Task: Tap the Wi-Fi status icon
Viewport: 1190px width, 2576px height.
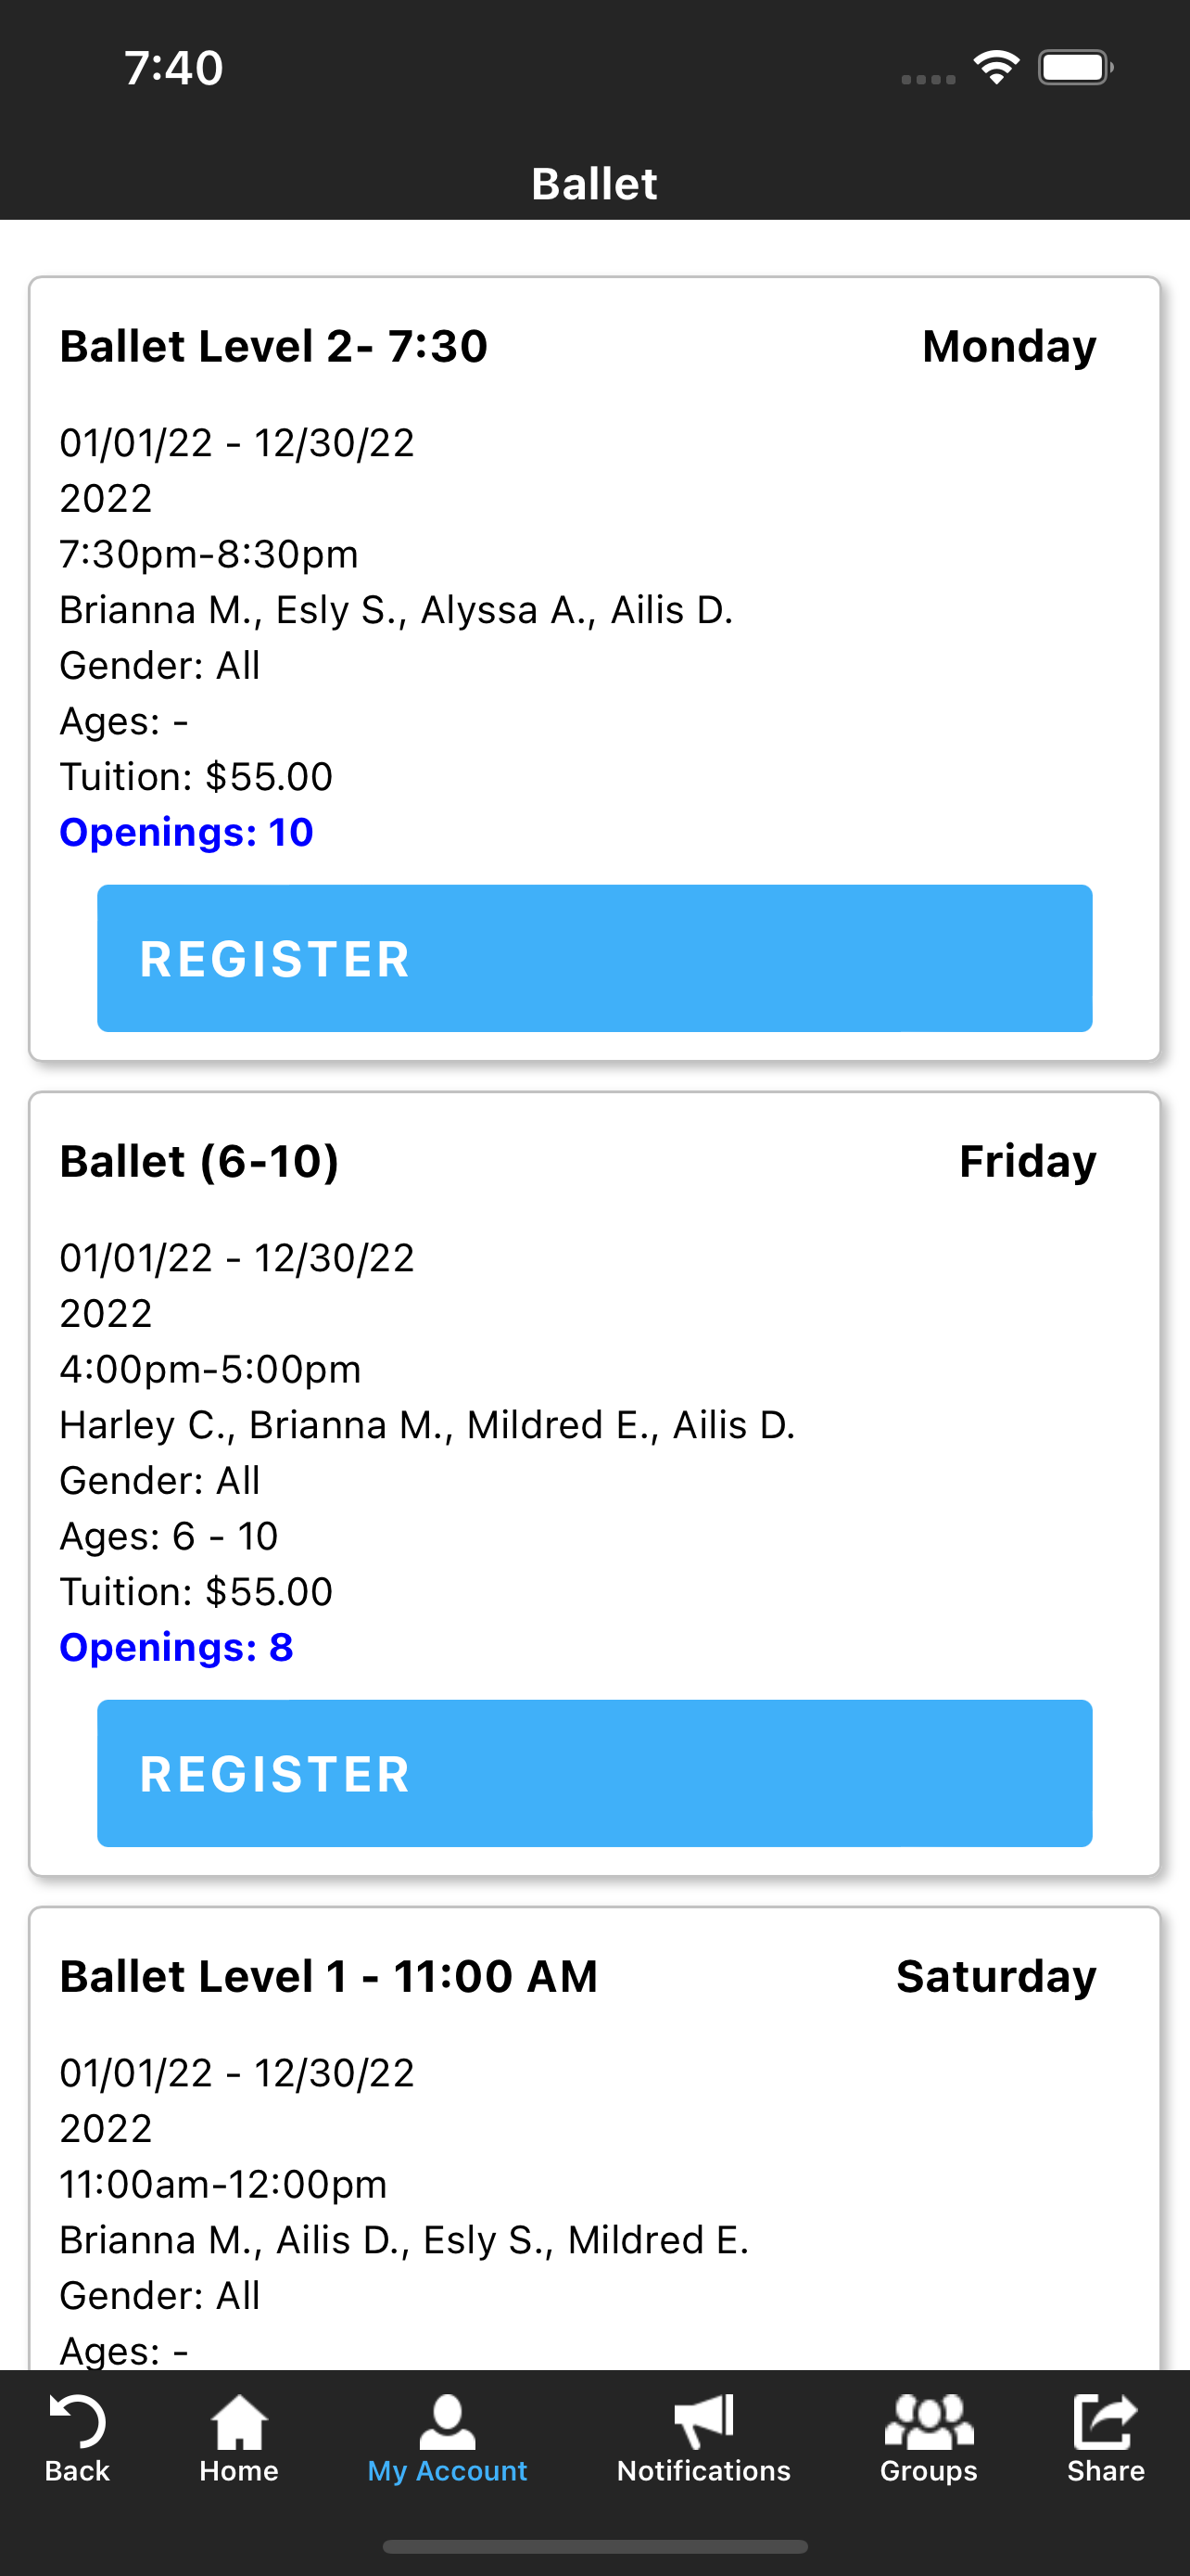Action: (996, 67)
